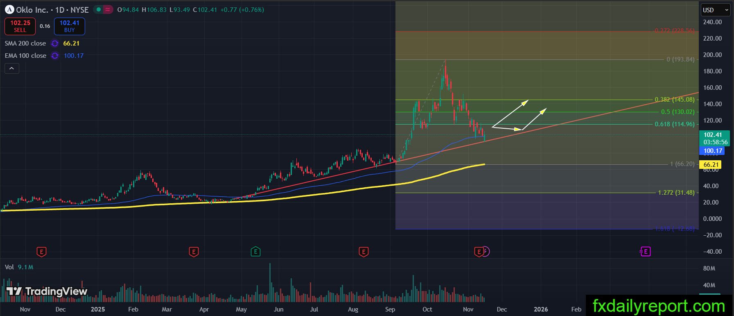Open the red earnings marker near November 2024
This screenshot has width=734, height=316.
click(x=41, y=252)
